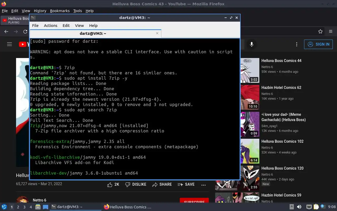The height and width of the screenshot is (211, 337).
Task: Click terminal line 'sudo apt search 7zip'
Action: [90, 110]
